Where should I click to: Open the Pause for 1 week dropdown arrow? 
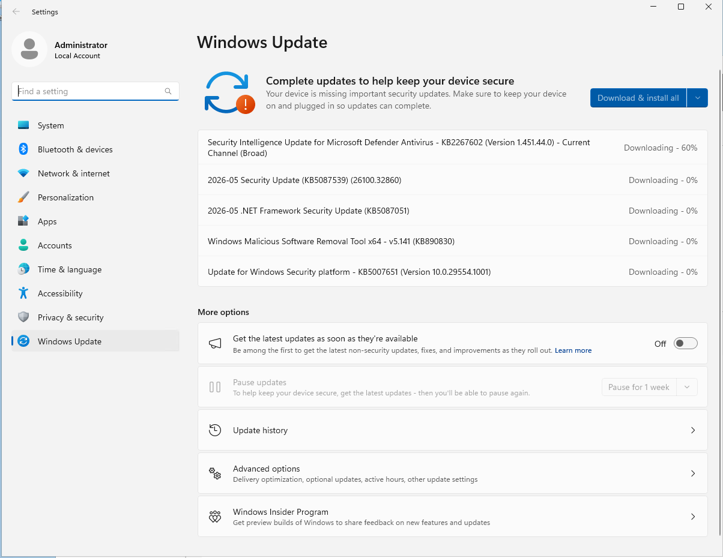(x=687, y=387)
